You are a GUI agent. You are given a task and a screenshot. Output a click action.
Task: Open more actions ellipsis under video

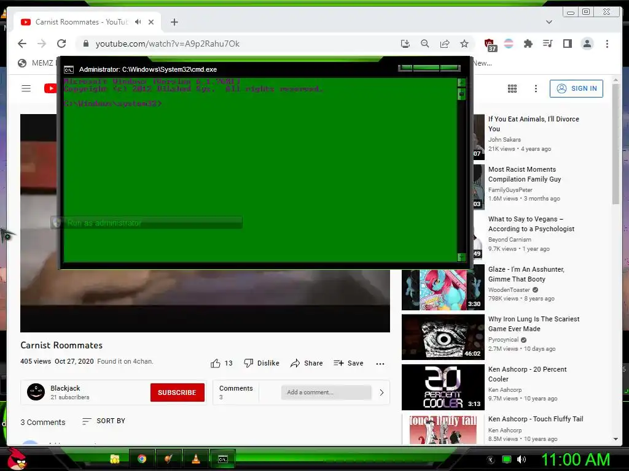[380, 364]
